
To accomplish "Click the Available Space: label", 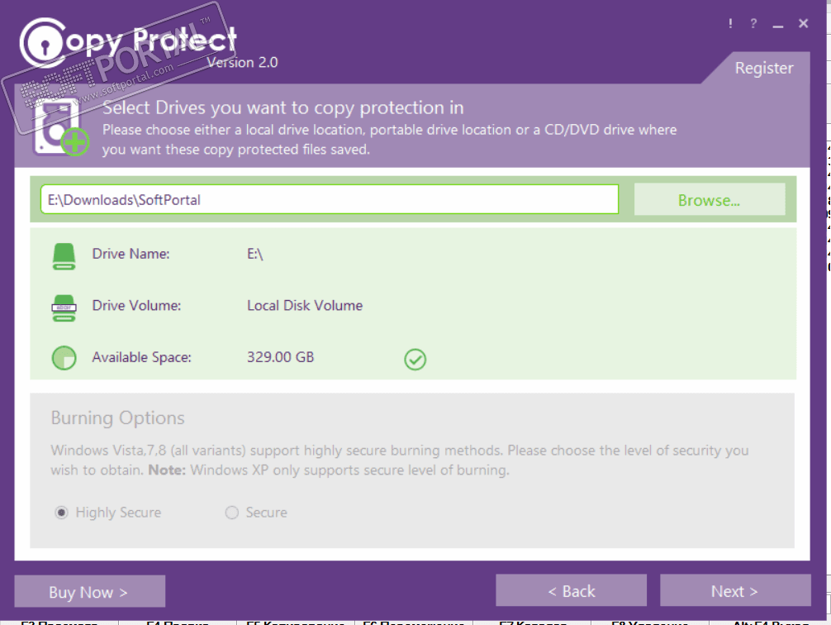I will click(141, 357).
